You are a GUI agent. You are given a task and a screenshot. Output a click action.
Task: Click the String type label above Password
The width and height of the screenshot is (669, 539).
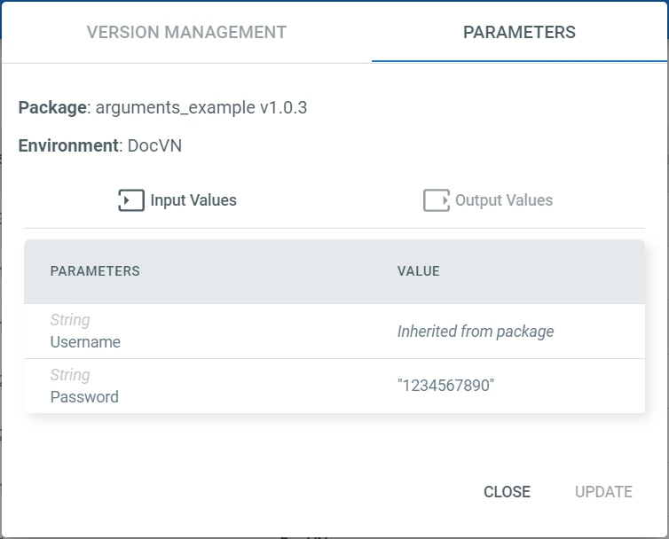coord(70,375)
